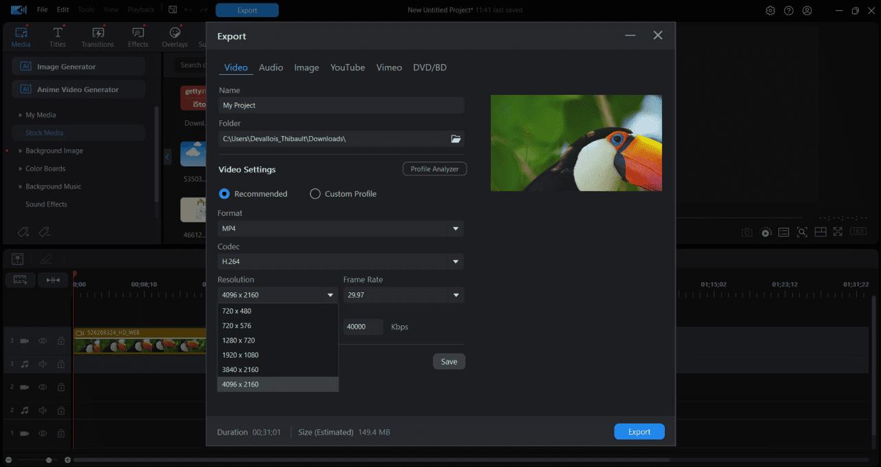Mute audio track 2 speaker
Screen dimensions: 881x467
43,410
